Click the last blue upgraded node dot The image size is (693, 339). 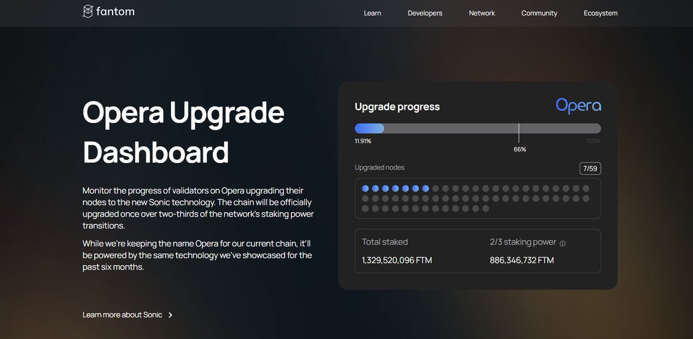pyautogui.click(x=425, y=188)
